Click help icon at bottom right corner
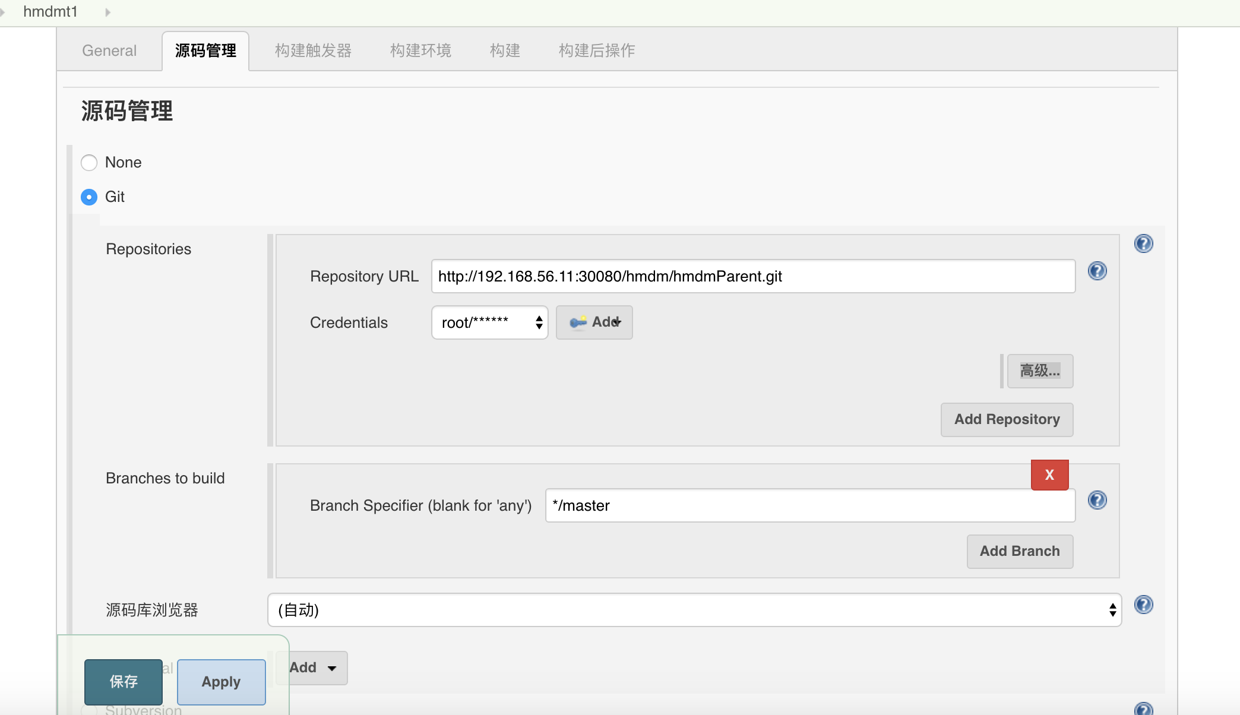1240x715 pixels. click(1143, 709)
